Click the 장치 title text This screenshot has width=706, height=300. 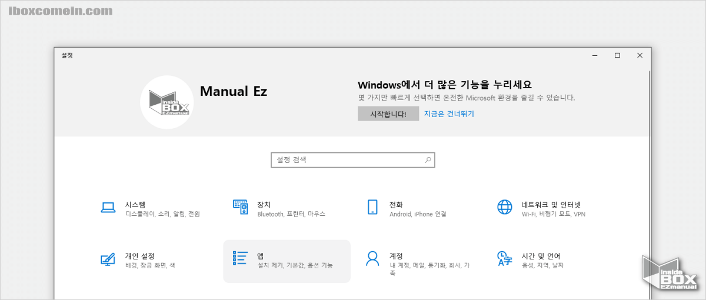coord(264,205)
